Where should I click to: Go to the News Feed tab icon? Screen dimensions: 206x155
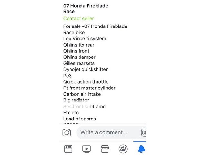pos(68,149)
